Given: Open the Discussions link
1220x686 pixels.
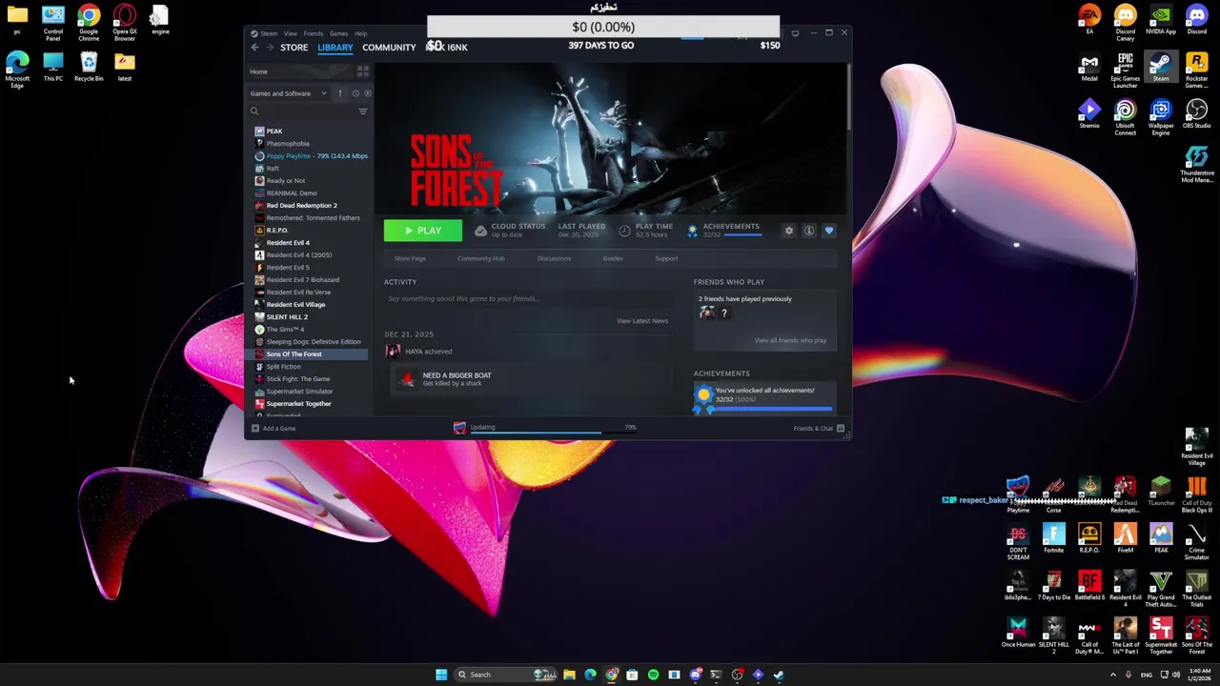Looking at the screenshot, I should tap(554, 258).
